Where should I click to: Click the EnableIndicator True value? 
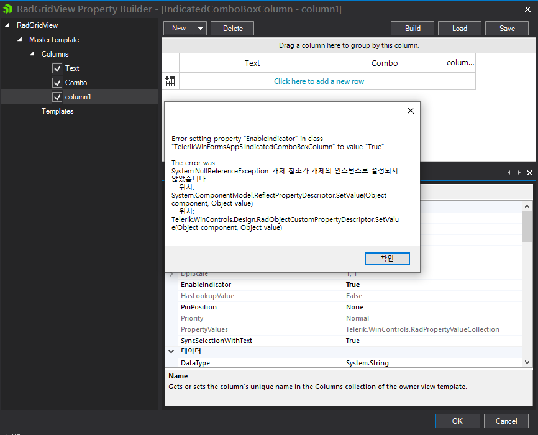click(353, 285)
